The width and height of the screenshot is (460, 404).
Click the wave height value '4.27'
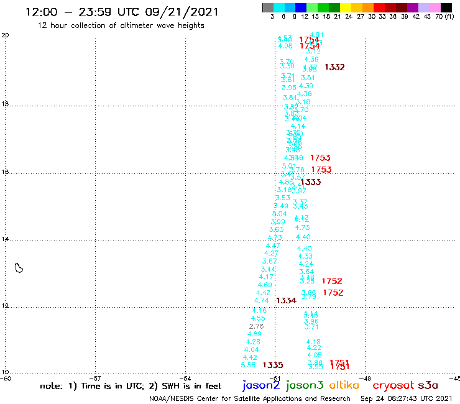[272, 253]
